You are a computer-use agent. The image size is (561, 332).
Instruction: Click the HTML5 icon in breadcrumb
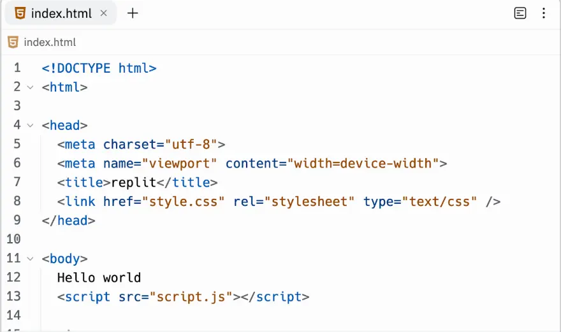point(13,42)
